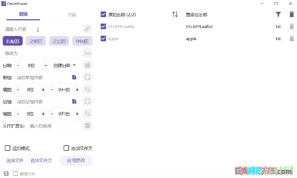Screen dimensions: 297x178
Task: Open the filter funnel icon
Action: pyautogui.click(x=278, y=14)
